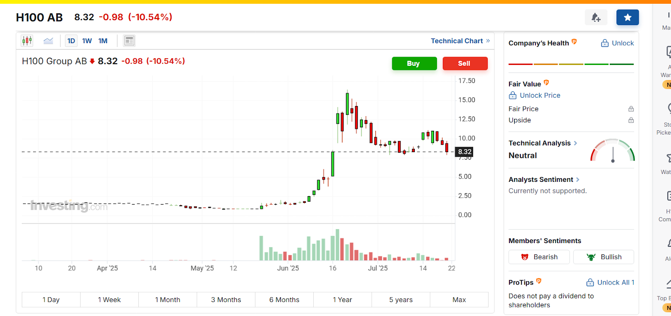Show the 5 years range
The height and width of the screenshot is (316, 671).
(x=401, y=300)
